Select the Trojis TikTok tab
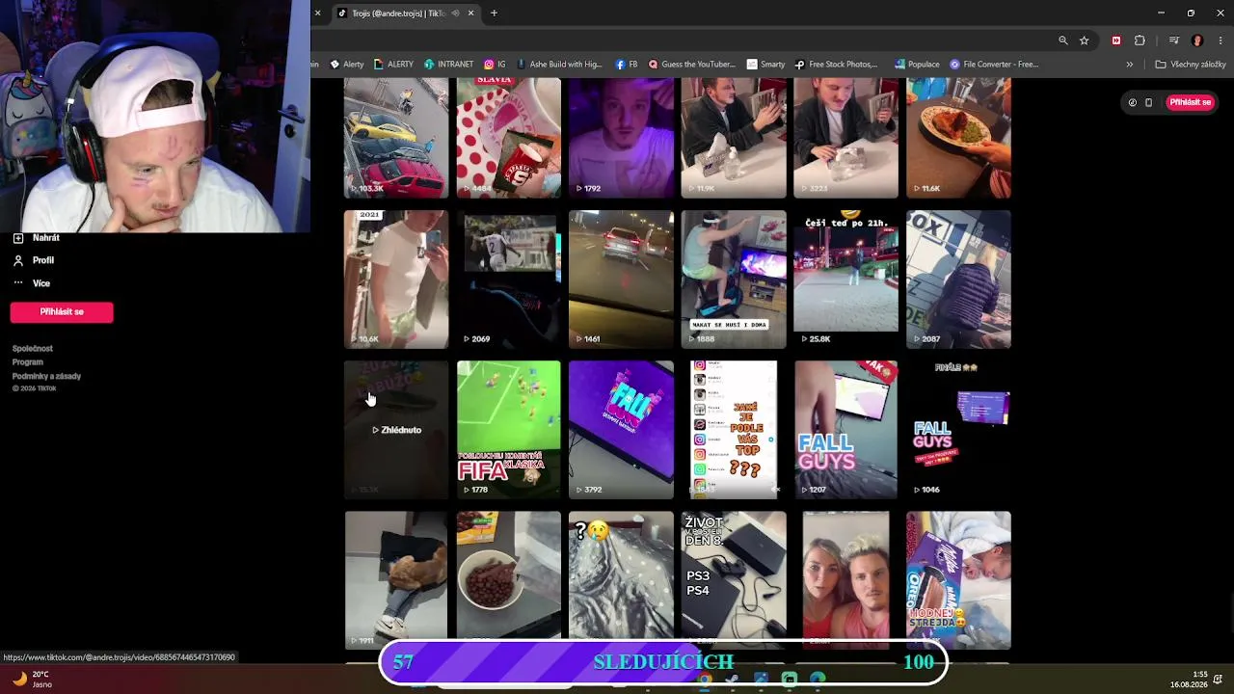Image resolution: width=1234 pixels, height=694 pixels. pos(399,13)
